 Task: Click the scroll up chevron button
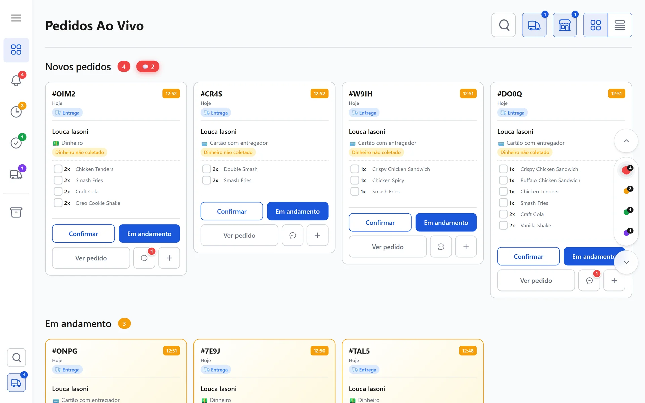click(x=626, y=141)
